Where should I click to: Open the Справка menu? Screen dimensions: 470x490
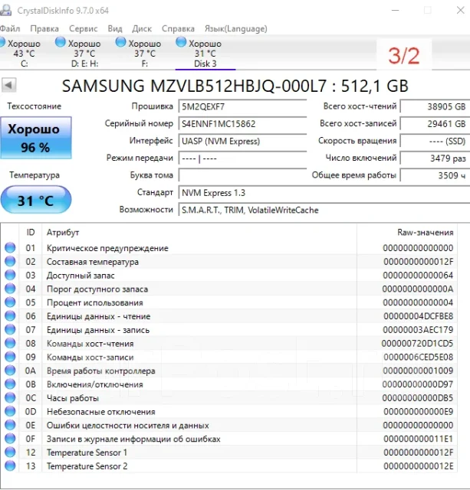coord(178,29)
